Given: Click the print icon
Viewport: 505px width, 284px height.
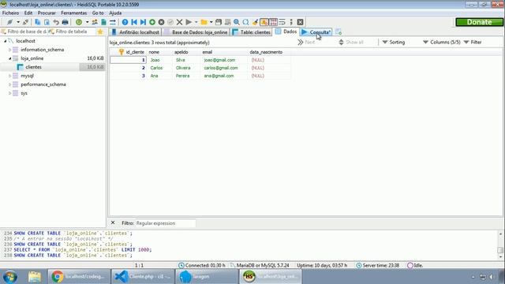Looking at the screenshot, I should tap(65, 22).
